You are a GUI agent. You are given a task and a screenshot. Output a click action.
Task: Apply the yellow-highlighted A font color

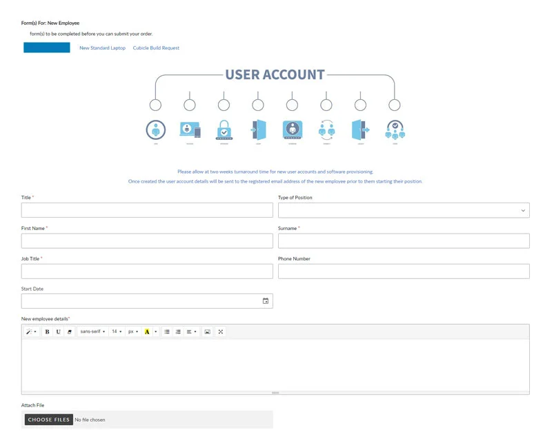click(147, 331)
